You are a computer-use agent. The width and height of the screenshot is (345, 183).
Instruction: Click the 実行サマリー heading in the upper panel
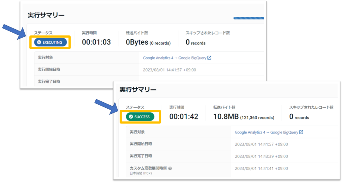[x=46, y=15]
